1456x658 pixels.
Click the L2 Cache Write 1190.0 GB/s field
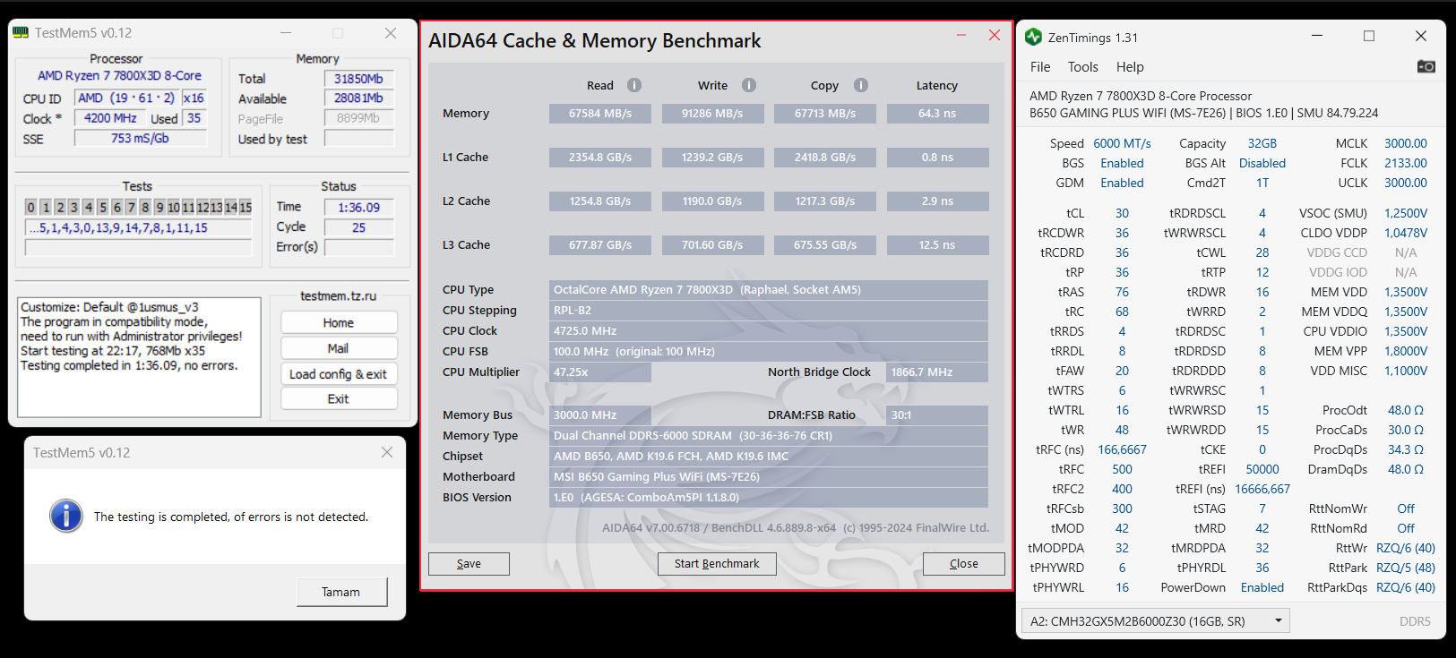[712, 201]
